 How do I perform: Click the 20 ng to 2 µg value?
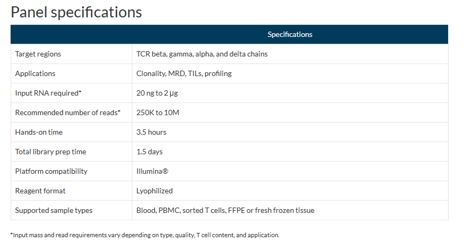point(157,93)
